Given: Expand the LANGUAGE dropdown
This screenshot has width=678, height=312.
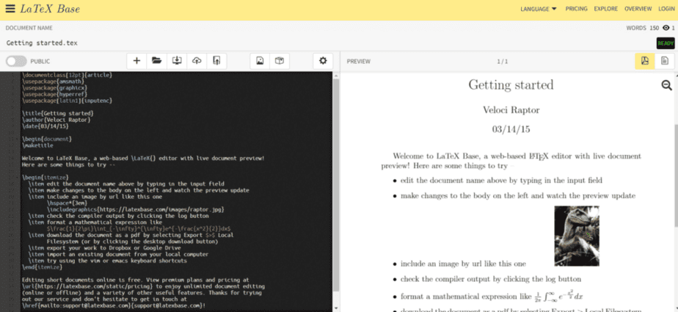Looking at the screenshot, I should [x=539, y=9].
